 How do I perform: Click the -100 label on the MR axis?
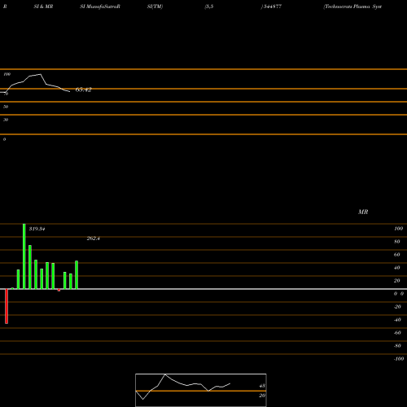(399, 359)
